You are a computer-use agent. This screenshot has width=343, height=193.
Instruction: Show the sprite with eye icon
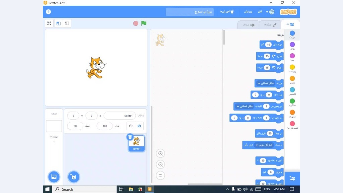tap(139, 126)
